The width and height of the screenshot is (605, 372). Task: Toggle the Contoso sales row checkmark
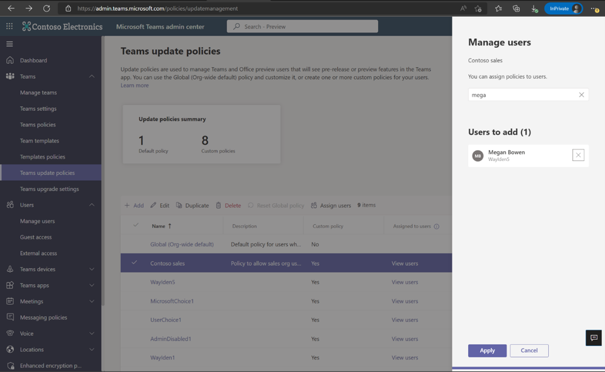click(x=134, y=263)
